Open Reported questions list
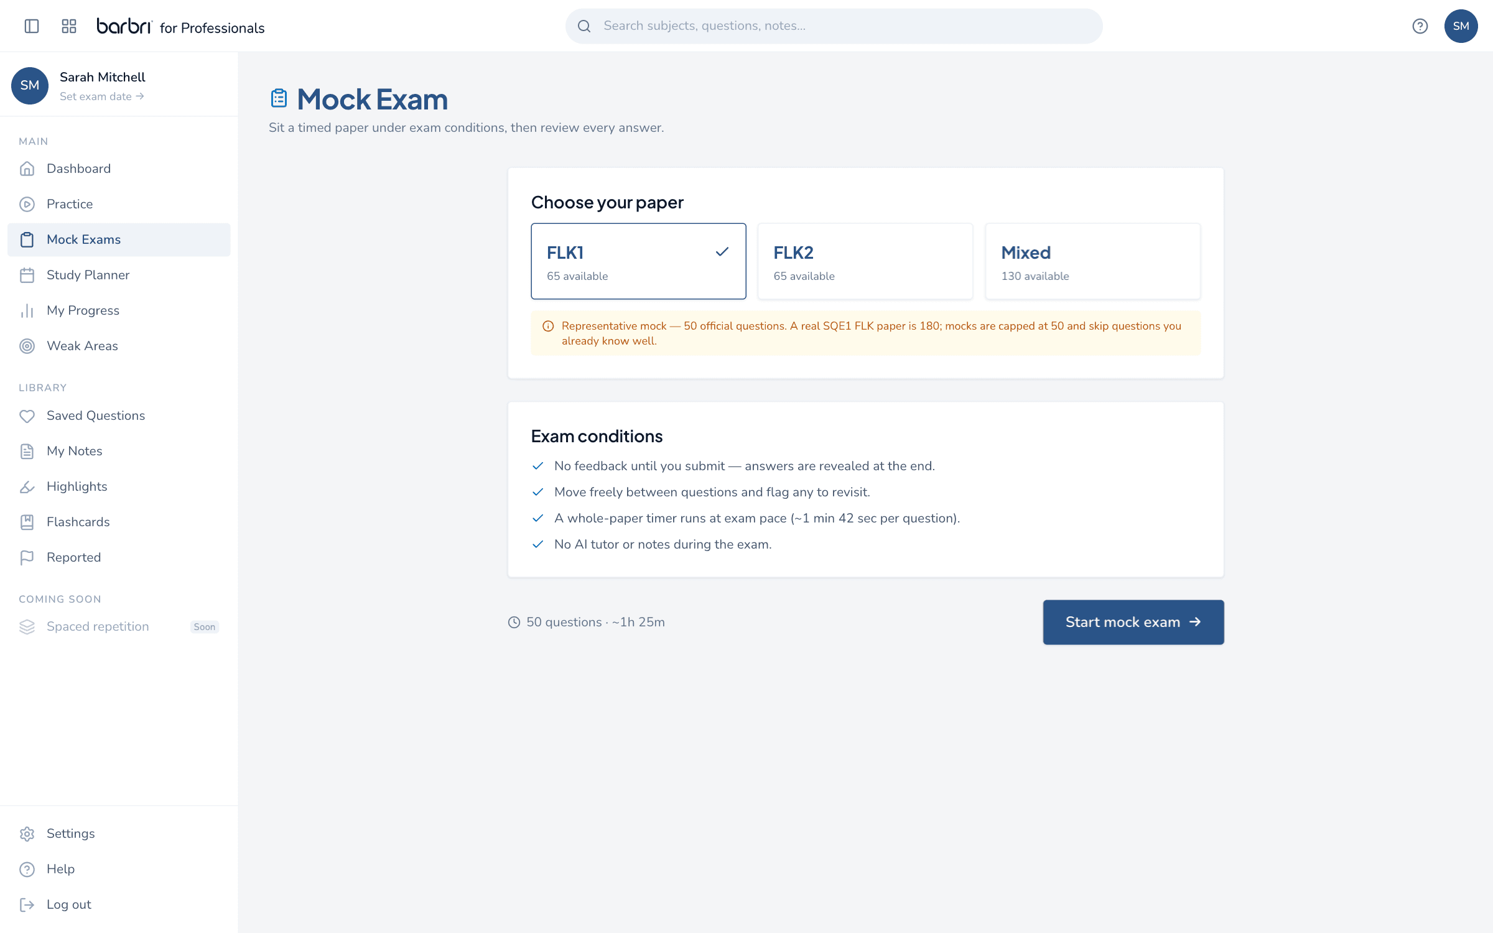Viewport: 1493px width, 933px height. coord(119,557)
